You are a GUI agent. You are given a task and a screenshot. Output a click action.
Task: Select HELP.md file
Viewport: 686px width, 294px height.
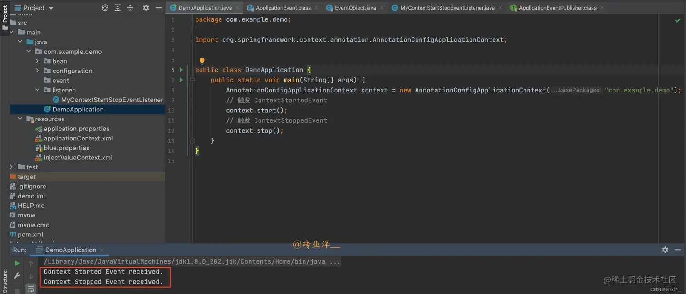point(27,206)
